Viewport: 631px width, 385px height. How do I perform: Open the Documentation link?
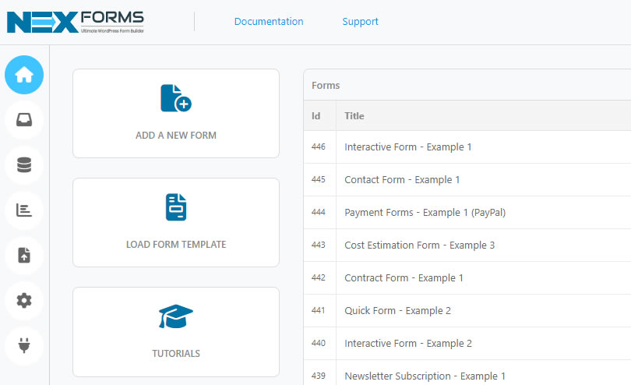point(269,21)
